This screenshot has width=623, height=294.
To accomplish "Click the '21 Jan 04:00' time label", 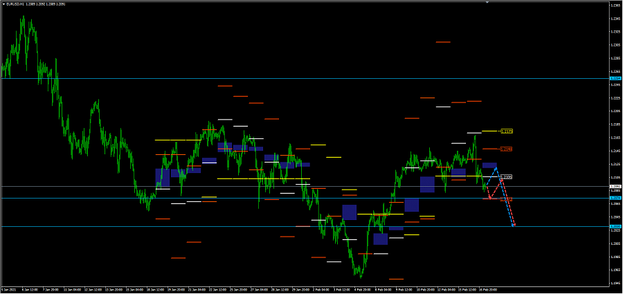I will (197, 290).
